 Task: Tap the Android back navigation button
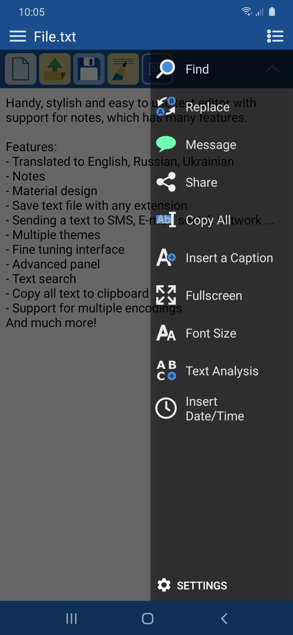point(224,618)
